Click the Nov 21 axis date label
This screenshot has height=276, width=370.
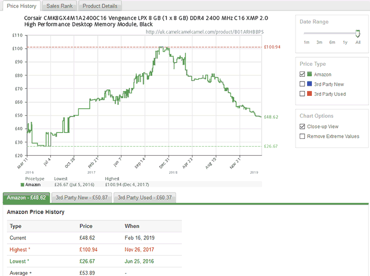pyautogui.click(x=235, y=163)
